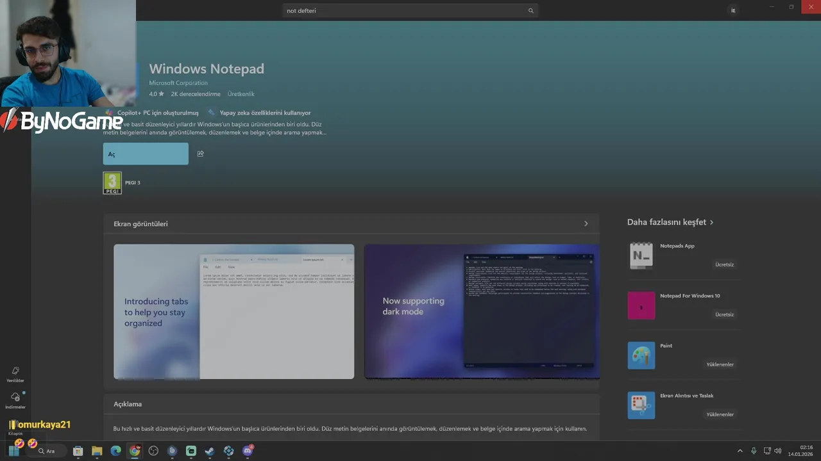Click the Açıklama section header
Screen dimensions: 821x461
point(128,404)
